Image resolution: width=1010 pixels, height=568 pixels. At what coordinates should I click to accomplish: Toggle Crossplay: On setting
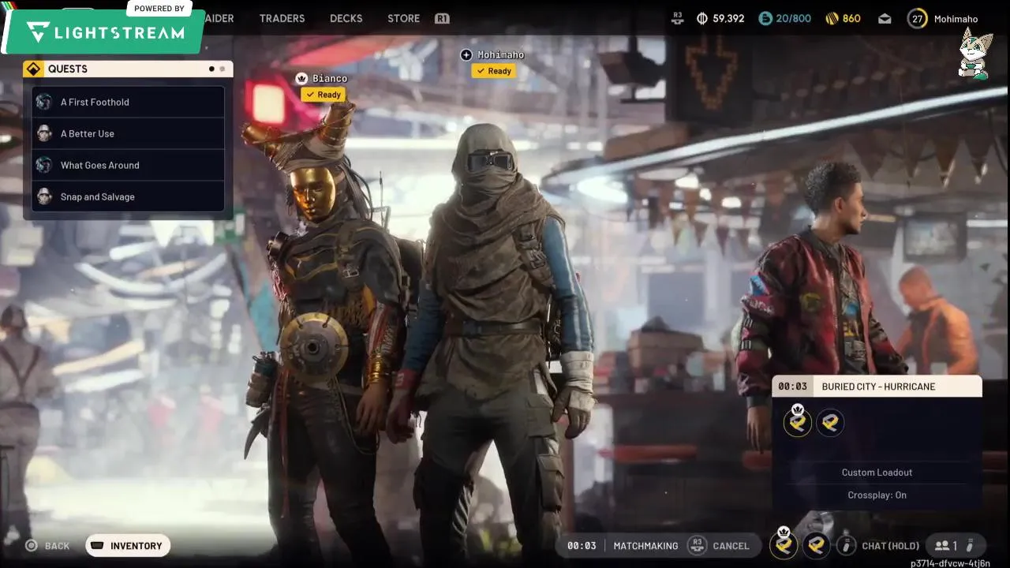pos(877,495)
